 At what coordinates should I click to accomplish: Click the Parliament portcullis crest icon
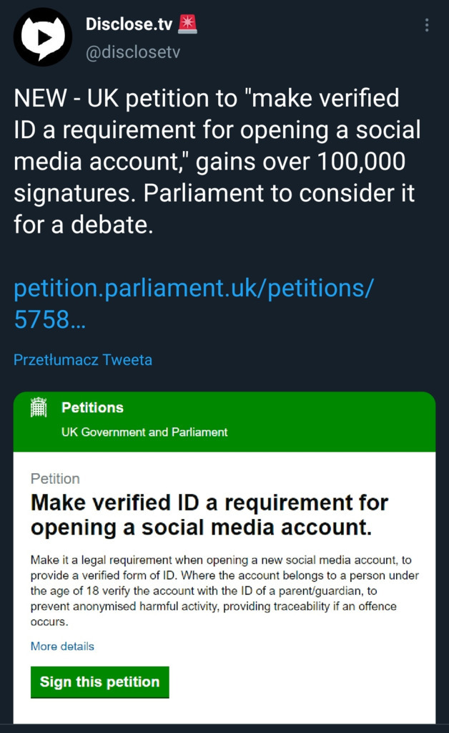pos(39,407)
